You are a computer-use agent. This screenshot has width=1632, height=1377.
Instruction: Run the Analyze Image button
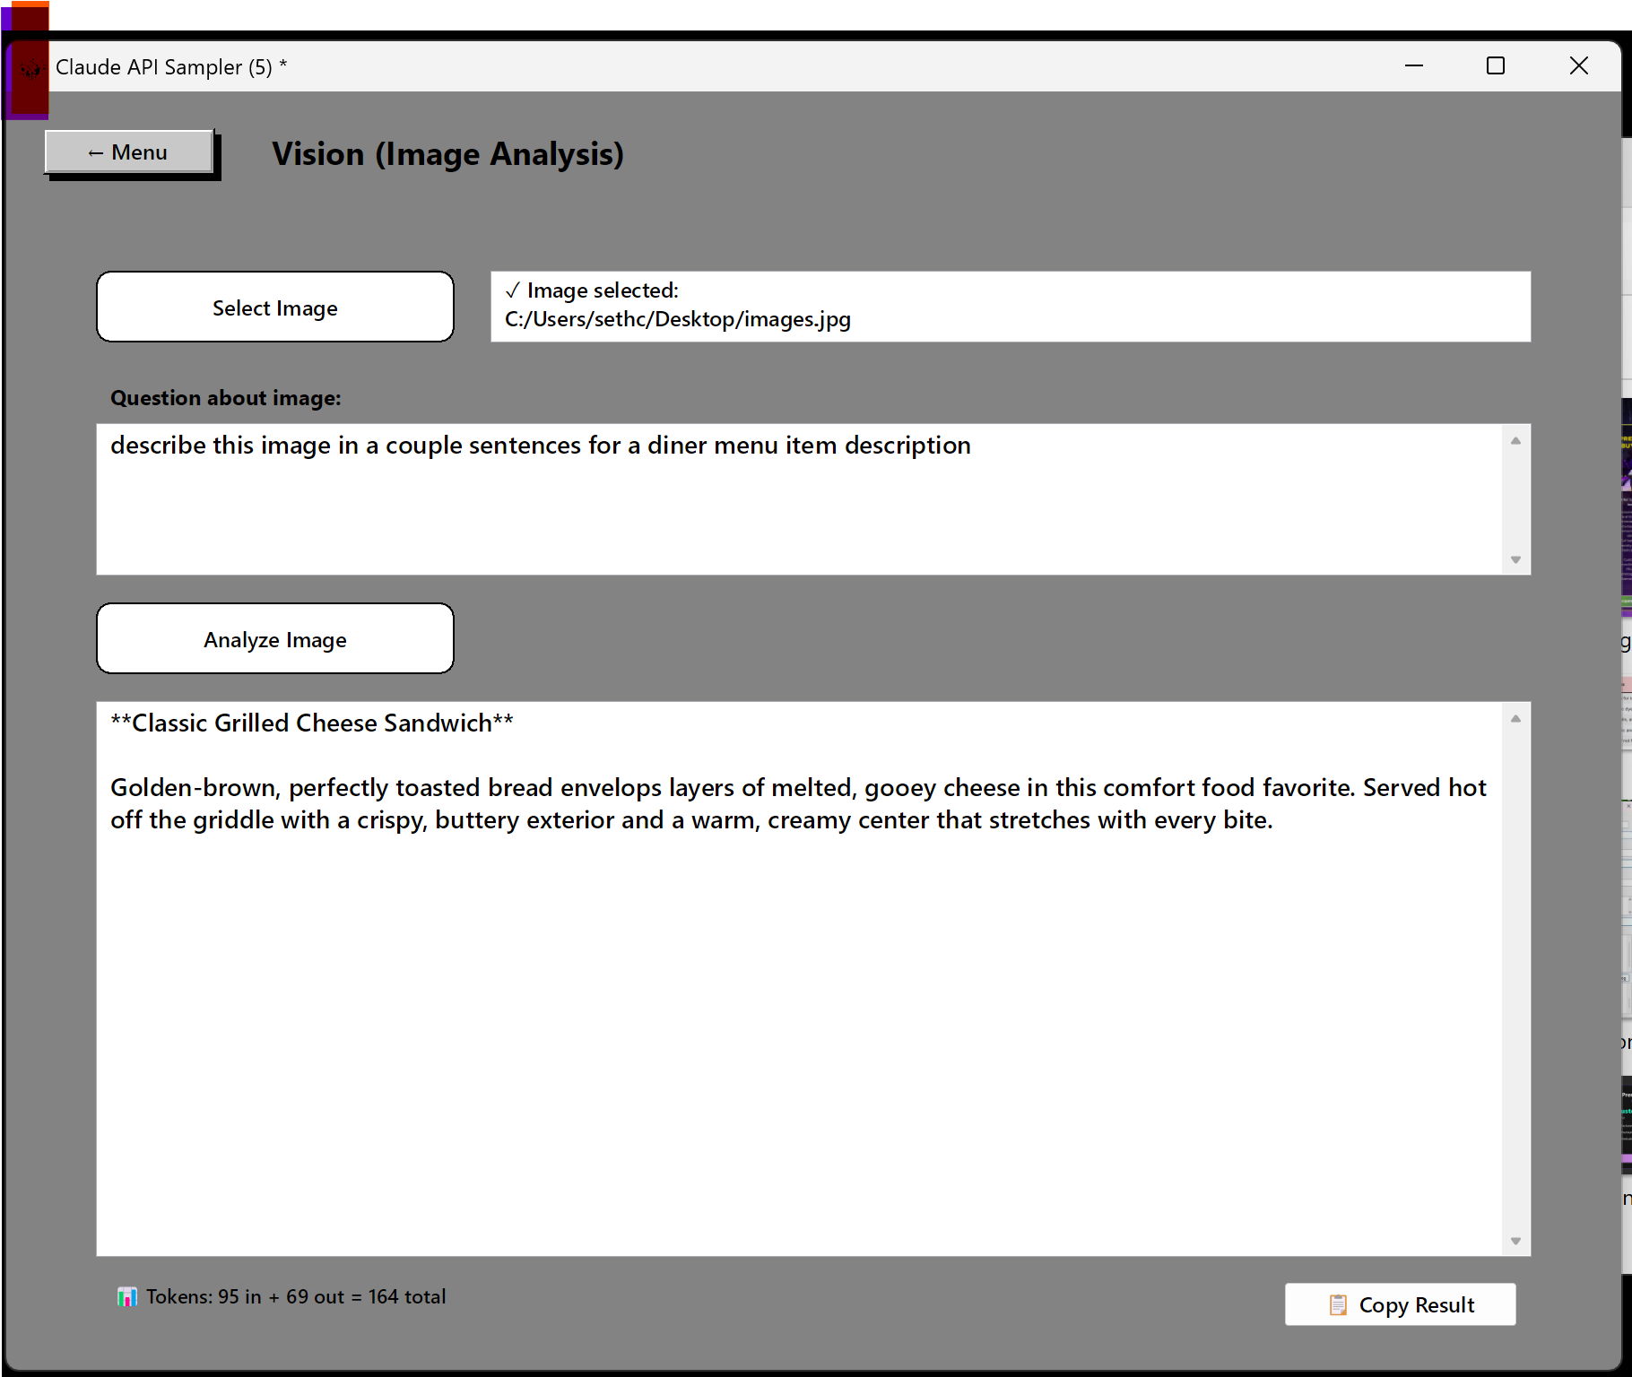coord(275,639)
